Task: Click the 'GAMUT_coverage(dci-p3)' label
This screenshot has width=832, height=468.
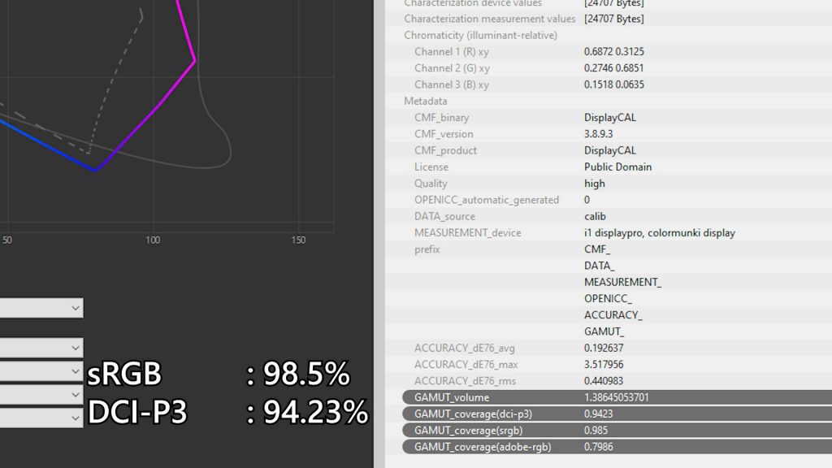Action: point(474,414)
